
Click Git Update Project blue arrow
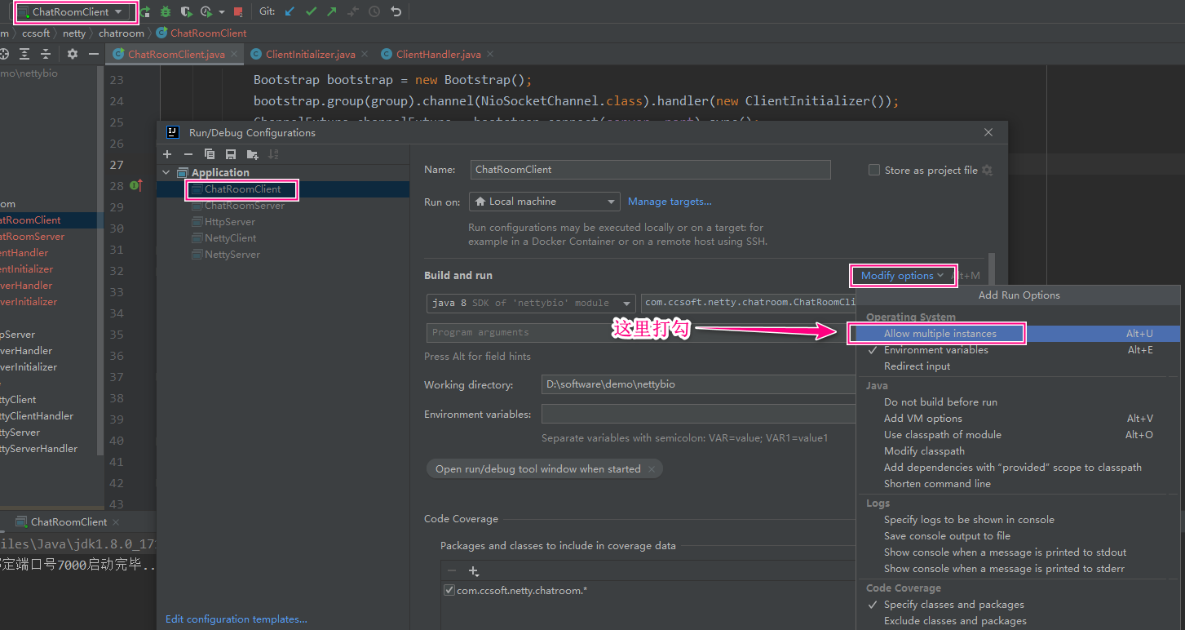[x=290, y=11]
